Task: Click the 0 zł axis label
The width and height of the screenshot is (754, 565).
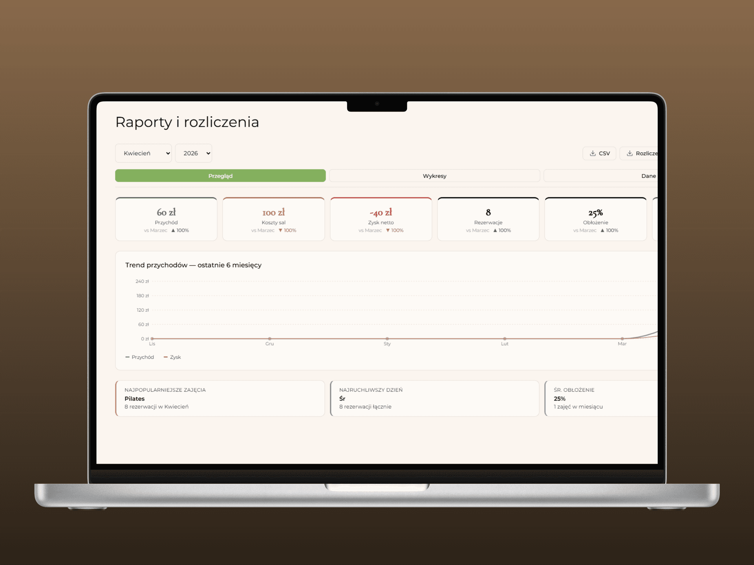Action: tap(145, 339)
